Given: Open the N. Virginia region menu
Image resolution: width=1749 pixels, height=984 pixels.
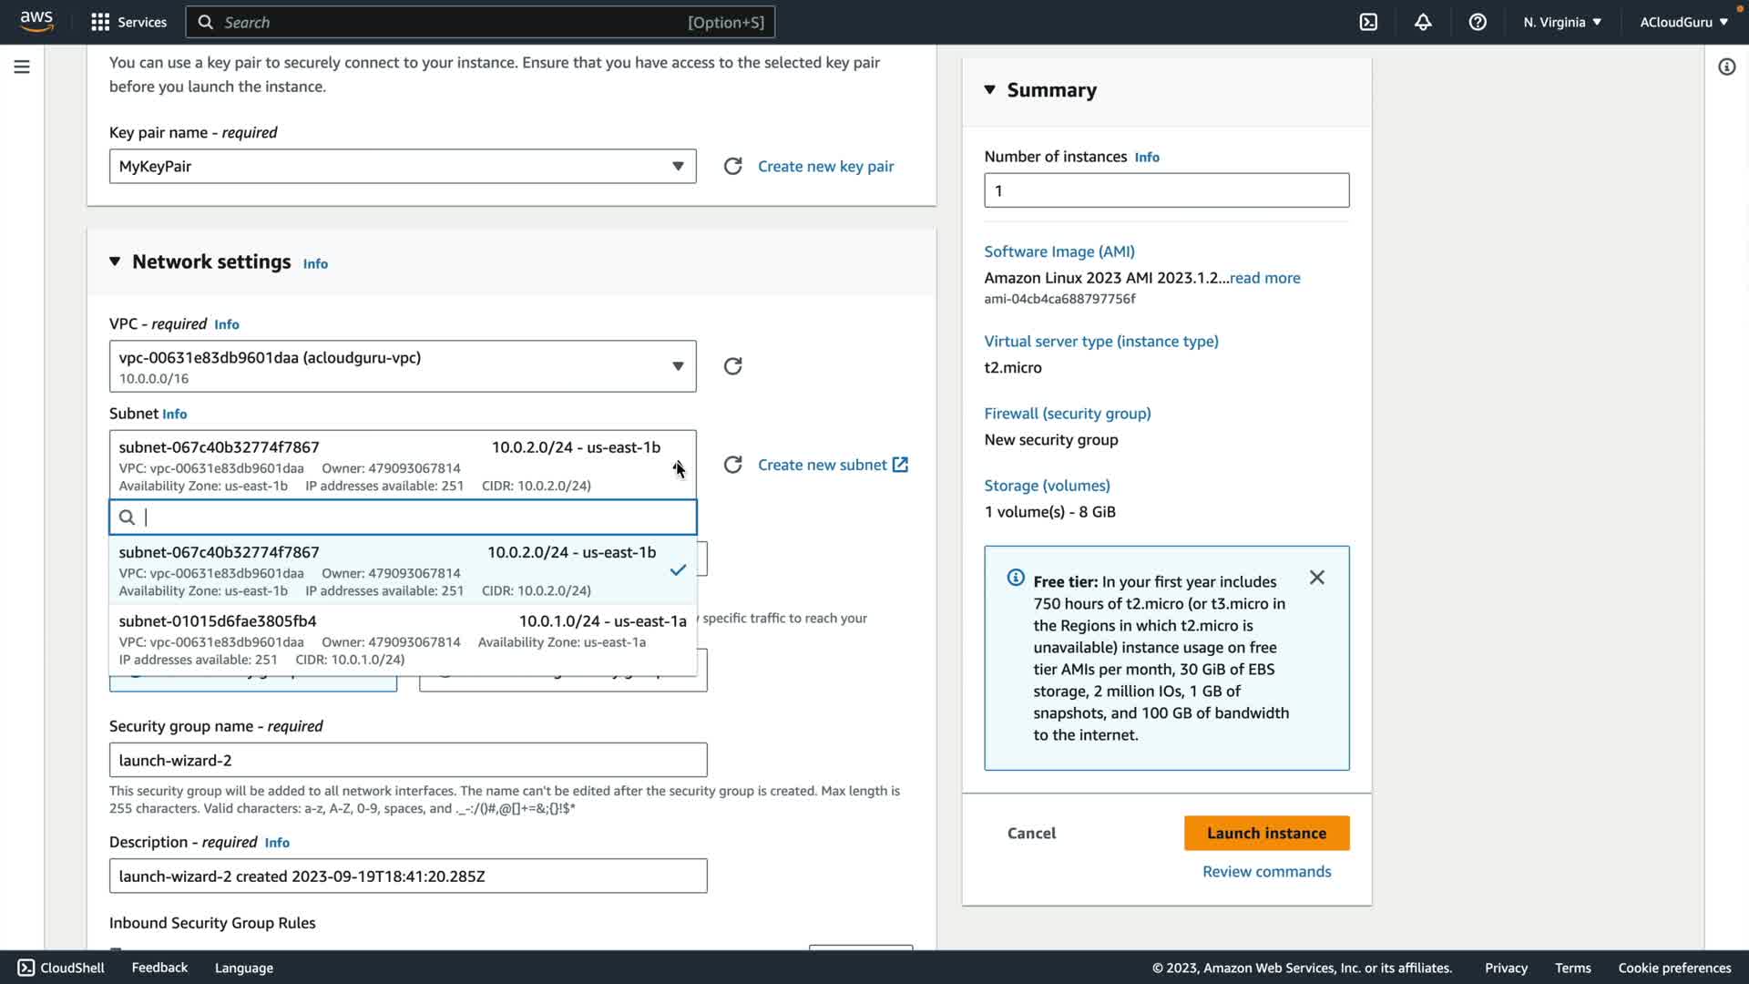Looking at the screenshot, I should tap(1561, 22).
